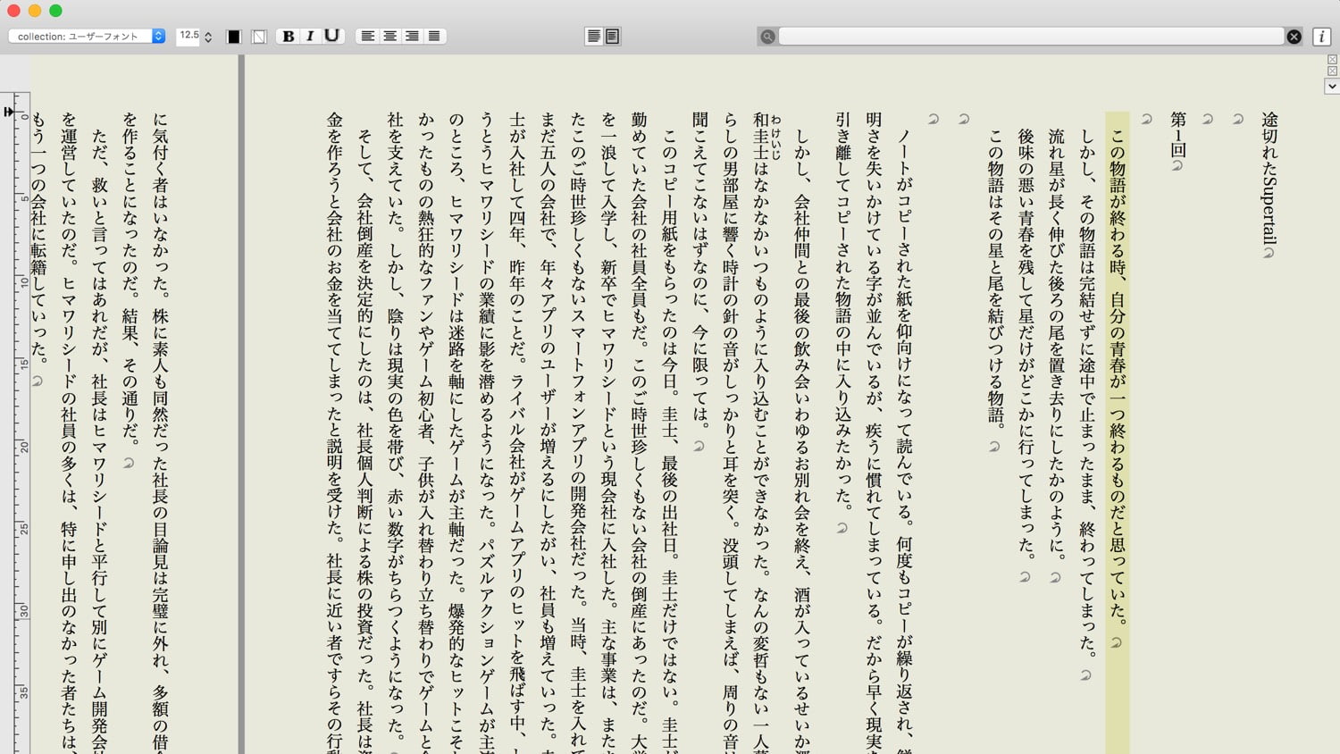Click the 12.5 font size field
Screen dimensions: 1340x754
188,36
